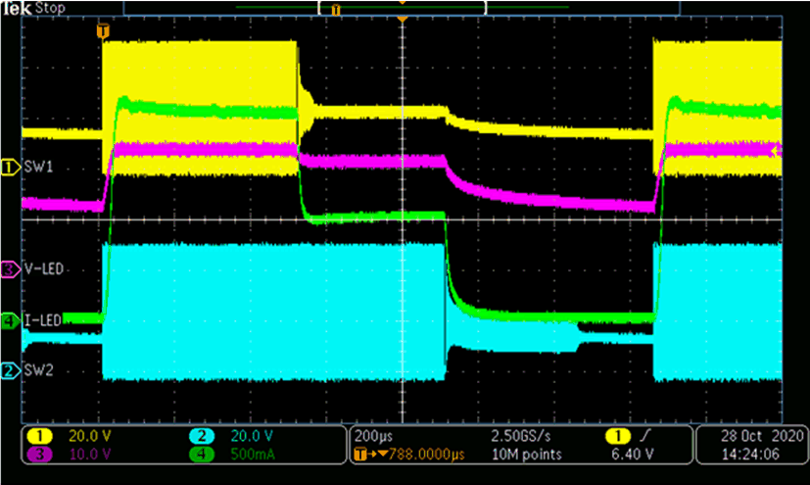810x485 pixels.
Task: Click the I-LED channel label
Action: 43,320
